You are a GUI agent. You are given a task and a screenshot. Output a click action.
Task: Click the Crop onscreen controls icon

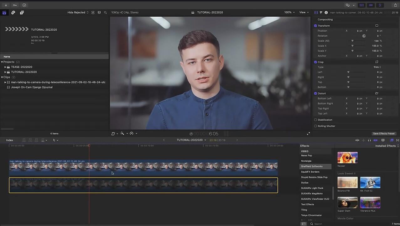(x=377, y=62)
